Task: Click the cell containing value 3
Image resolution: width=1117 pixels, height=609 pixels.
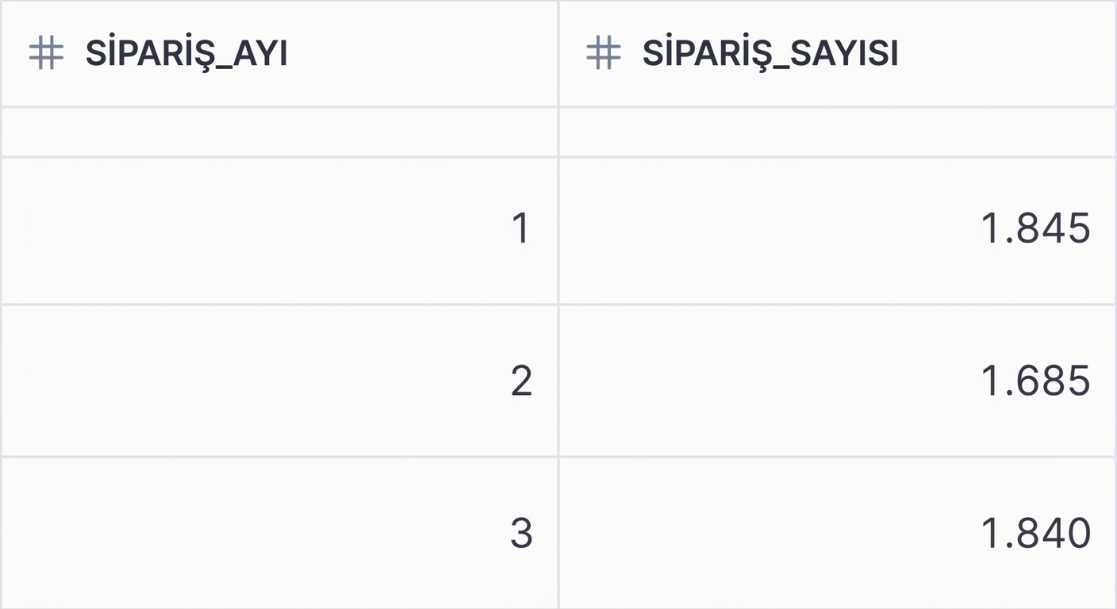Action: pos(520,534)
